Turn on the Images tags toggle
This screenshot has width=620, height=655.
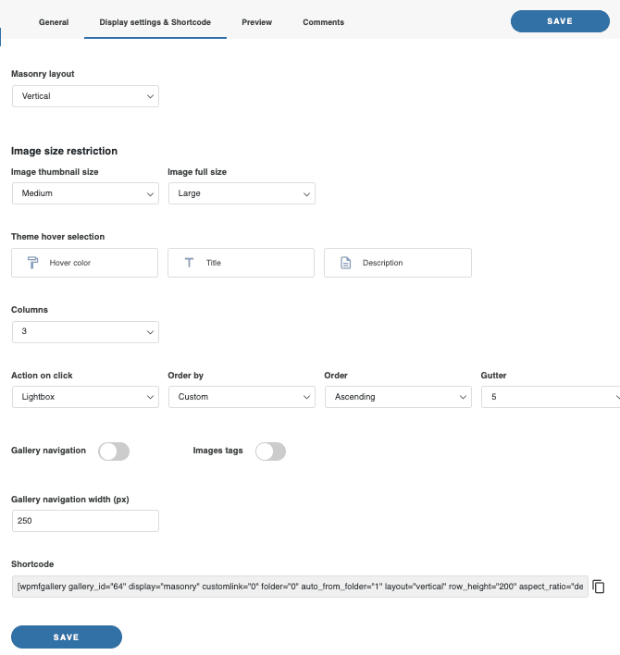(270, 451)
